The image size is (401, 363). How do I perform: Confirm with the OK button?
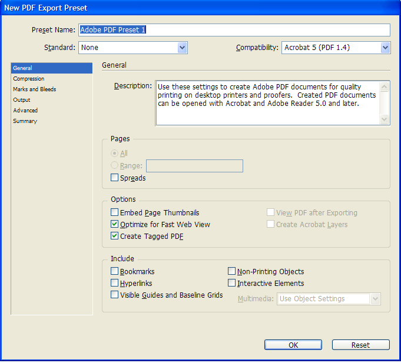(293, 345)
